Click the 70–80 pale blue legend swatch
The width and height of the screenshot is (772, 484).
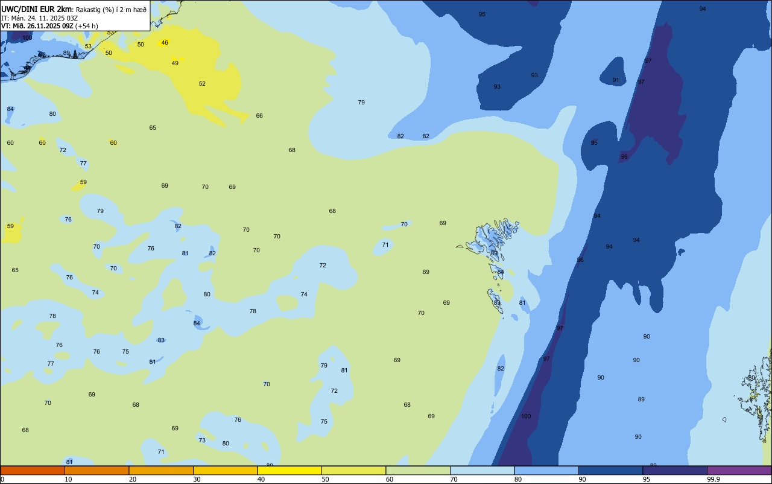coord(482,470)
